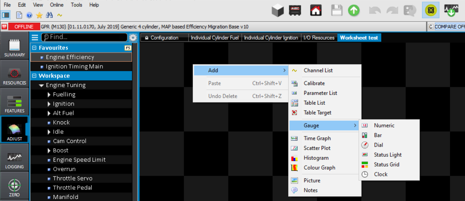The width and height of the screenshot is (465, 201).
Task: Expand the Boost tree node
Action: coord(49,151)
